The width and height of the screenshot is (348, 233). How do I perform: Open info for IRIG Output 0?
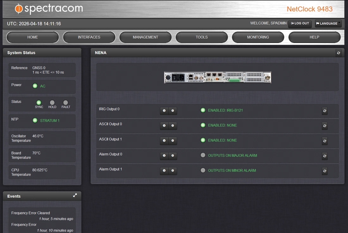(164, 111)
